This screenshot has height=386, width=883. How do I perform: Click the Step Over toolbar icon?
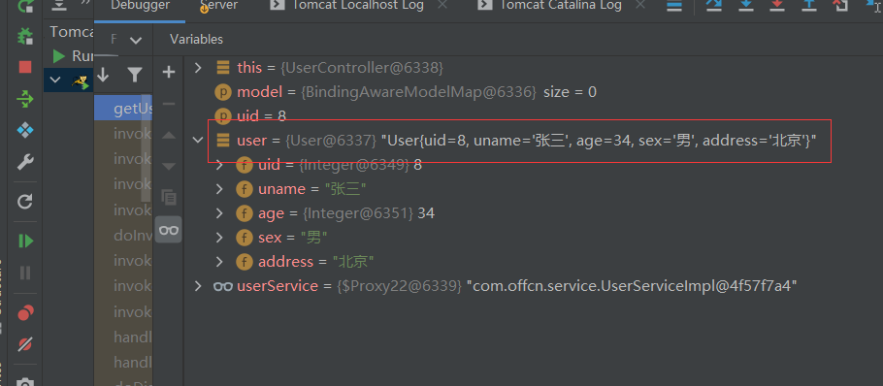pyautogui.click(x=714, y=6)
